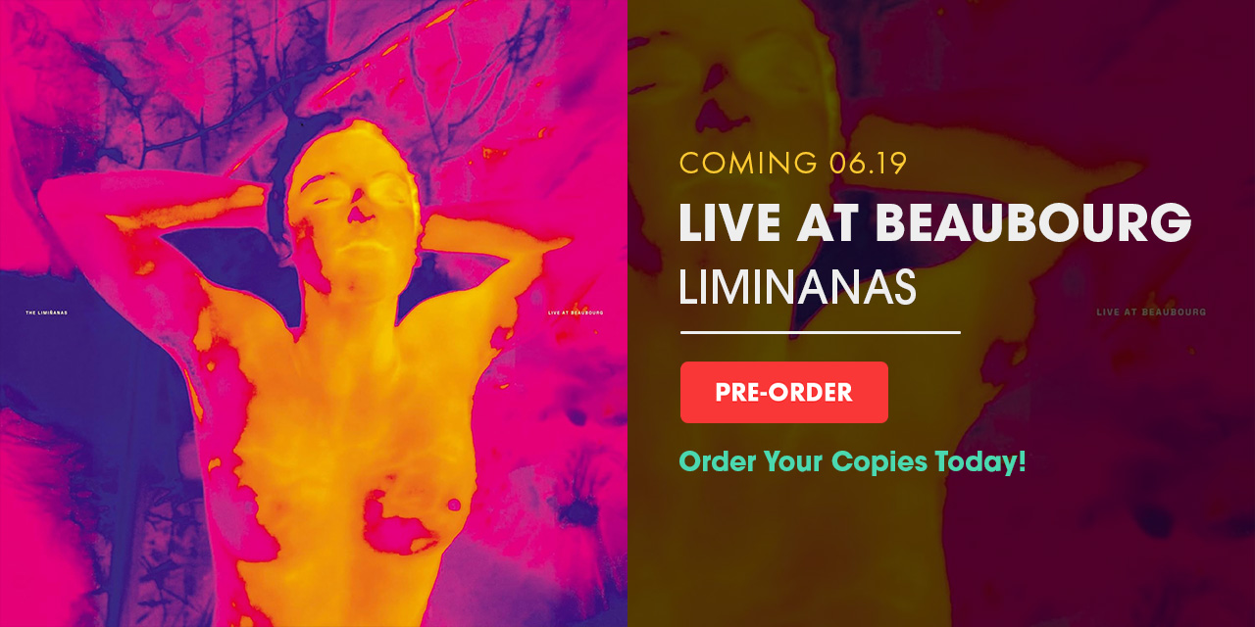Screen dimensions: 1255x627
Task: Click the large LIVE AT BEAUBOURG headline
Action: pos(935,222)
